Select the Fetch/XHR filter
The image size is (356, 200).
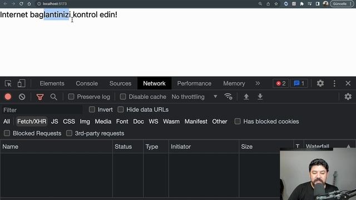pos(32,122)
